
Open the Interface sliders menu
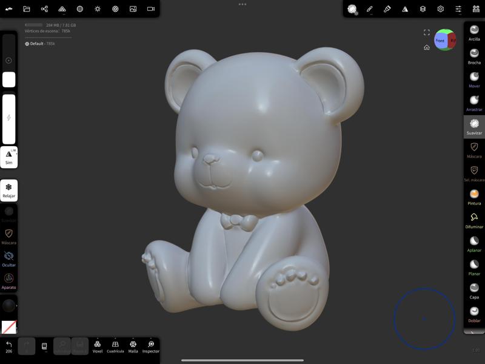tap(458, 9)
